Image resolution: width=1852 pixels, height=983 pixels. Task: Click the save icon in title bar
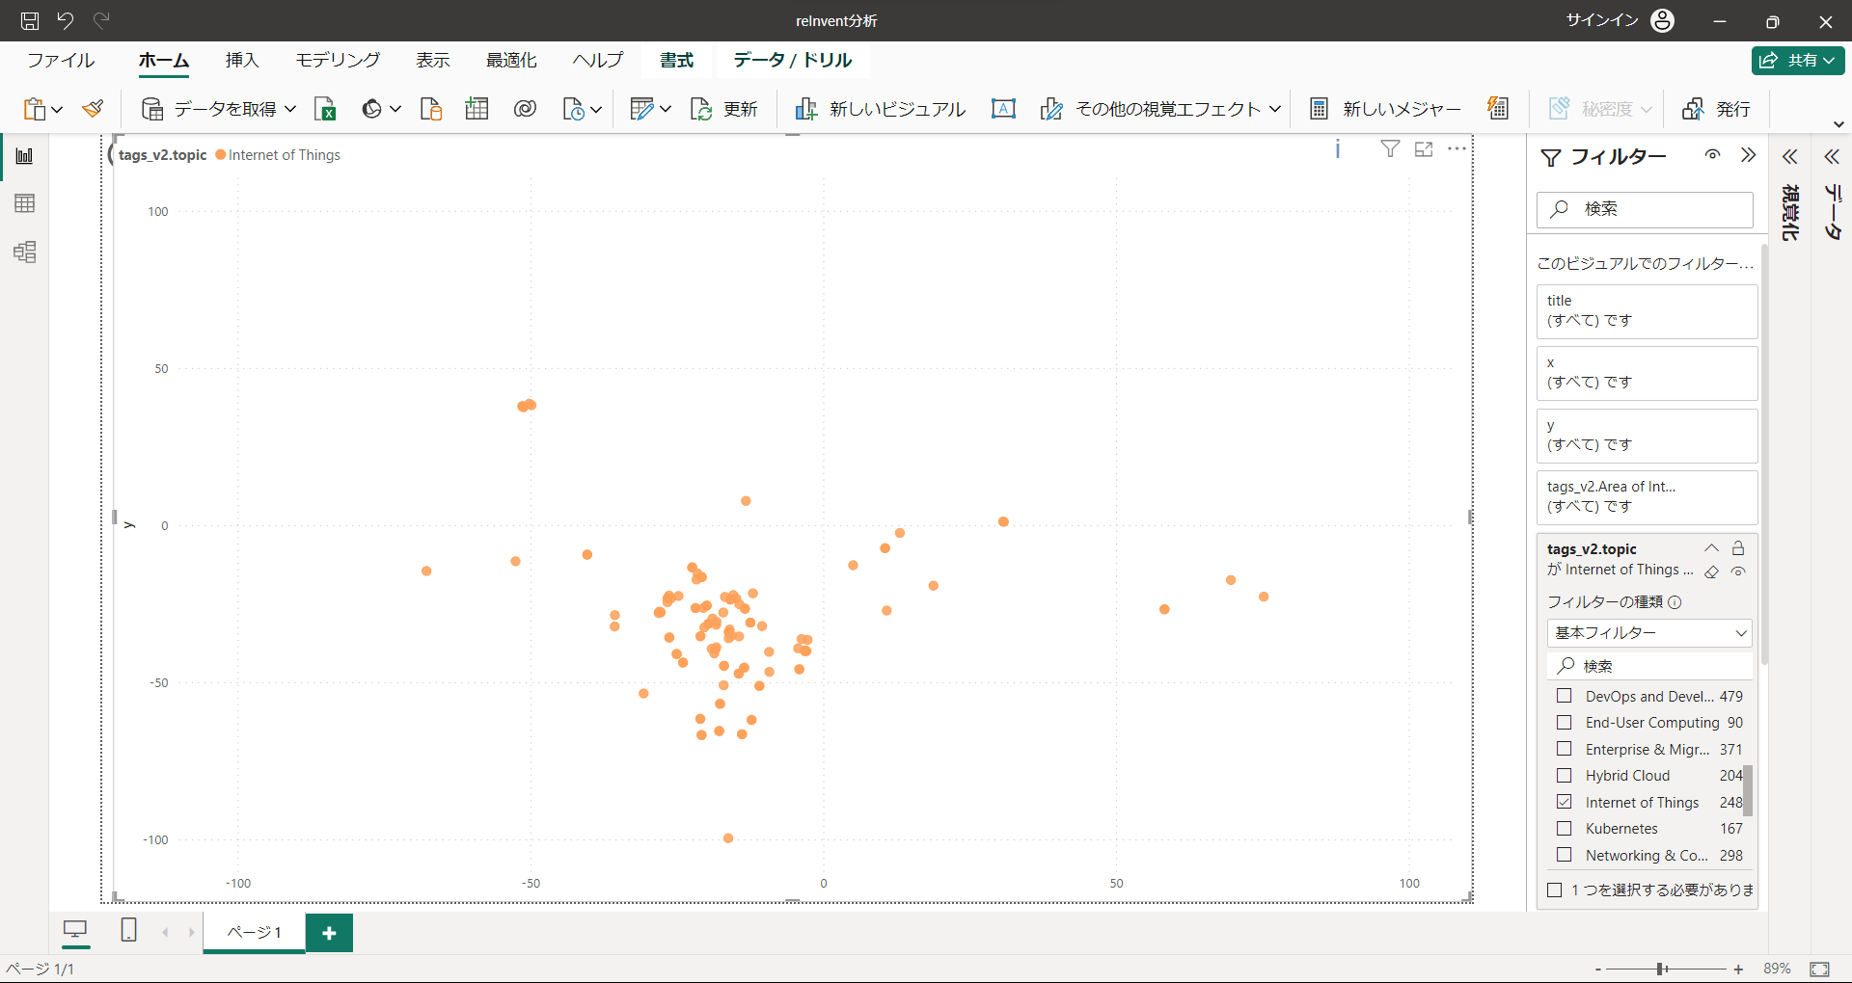(30, 20)
